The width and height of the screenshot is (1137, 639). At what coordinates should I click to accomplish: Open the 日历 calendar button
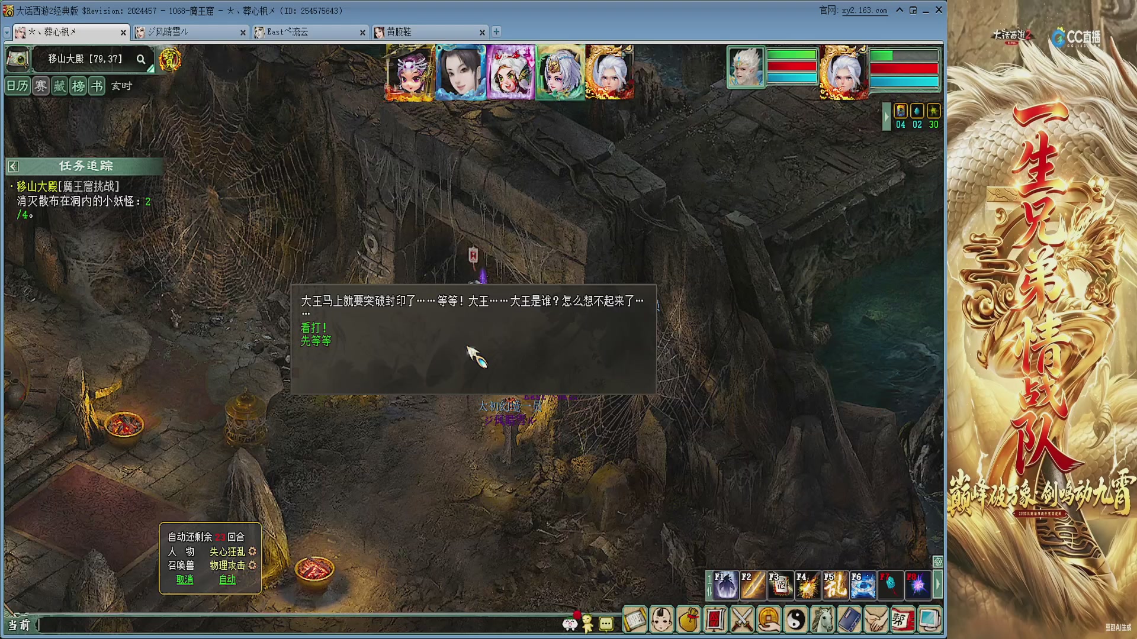(x=18, y=86)
